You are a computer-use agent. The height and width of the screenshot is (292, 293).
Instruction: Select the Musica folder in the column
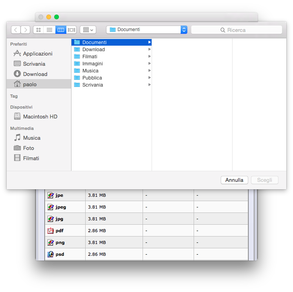112,71
